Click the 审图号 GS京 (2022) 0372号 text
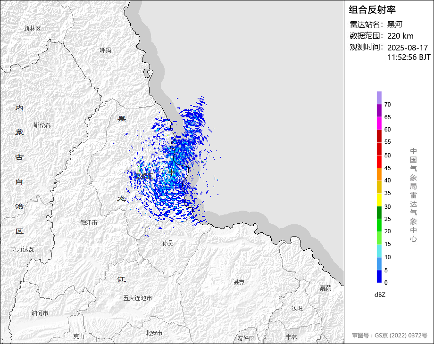Image resolution: width=434 pixels, height=344 pixels. click(390, 335)
